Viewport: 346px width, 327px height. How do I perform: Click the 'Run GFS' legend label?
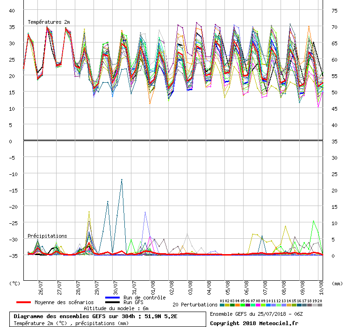point(133,302)
